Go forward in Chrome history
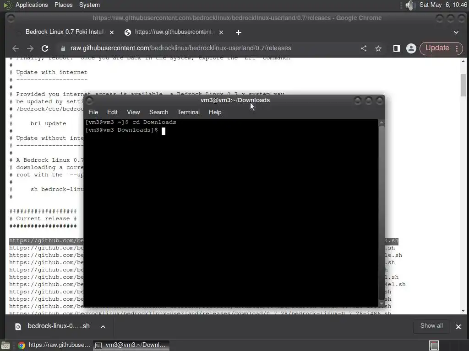 coord(30,48)
